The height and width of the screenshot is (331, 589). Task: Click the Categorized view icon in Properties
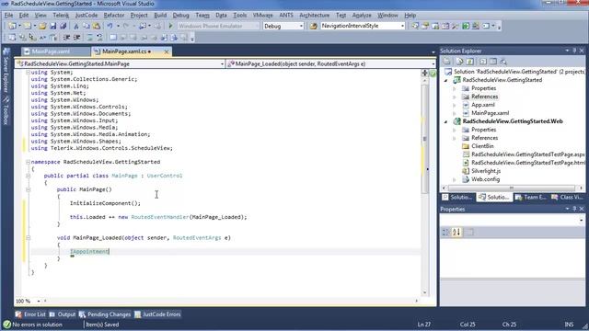point(445,233)
